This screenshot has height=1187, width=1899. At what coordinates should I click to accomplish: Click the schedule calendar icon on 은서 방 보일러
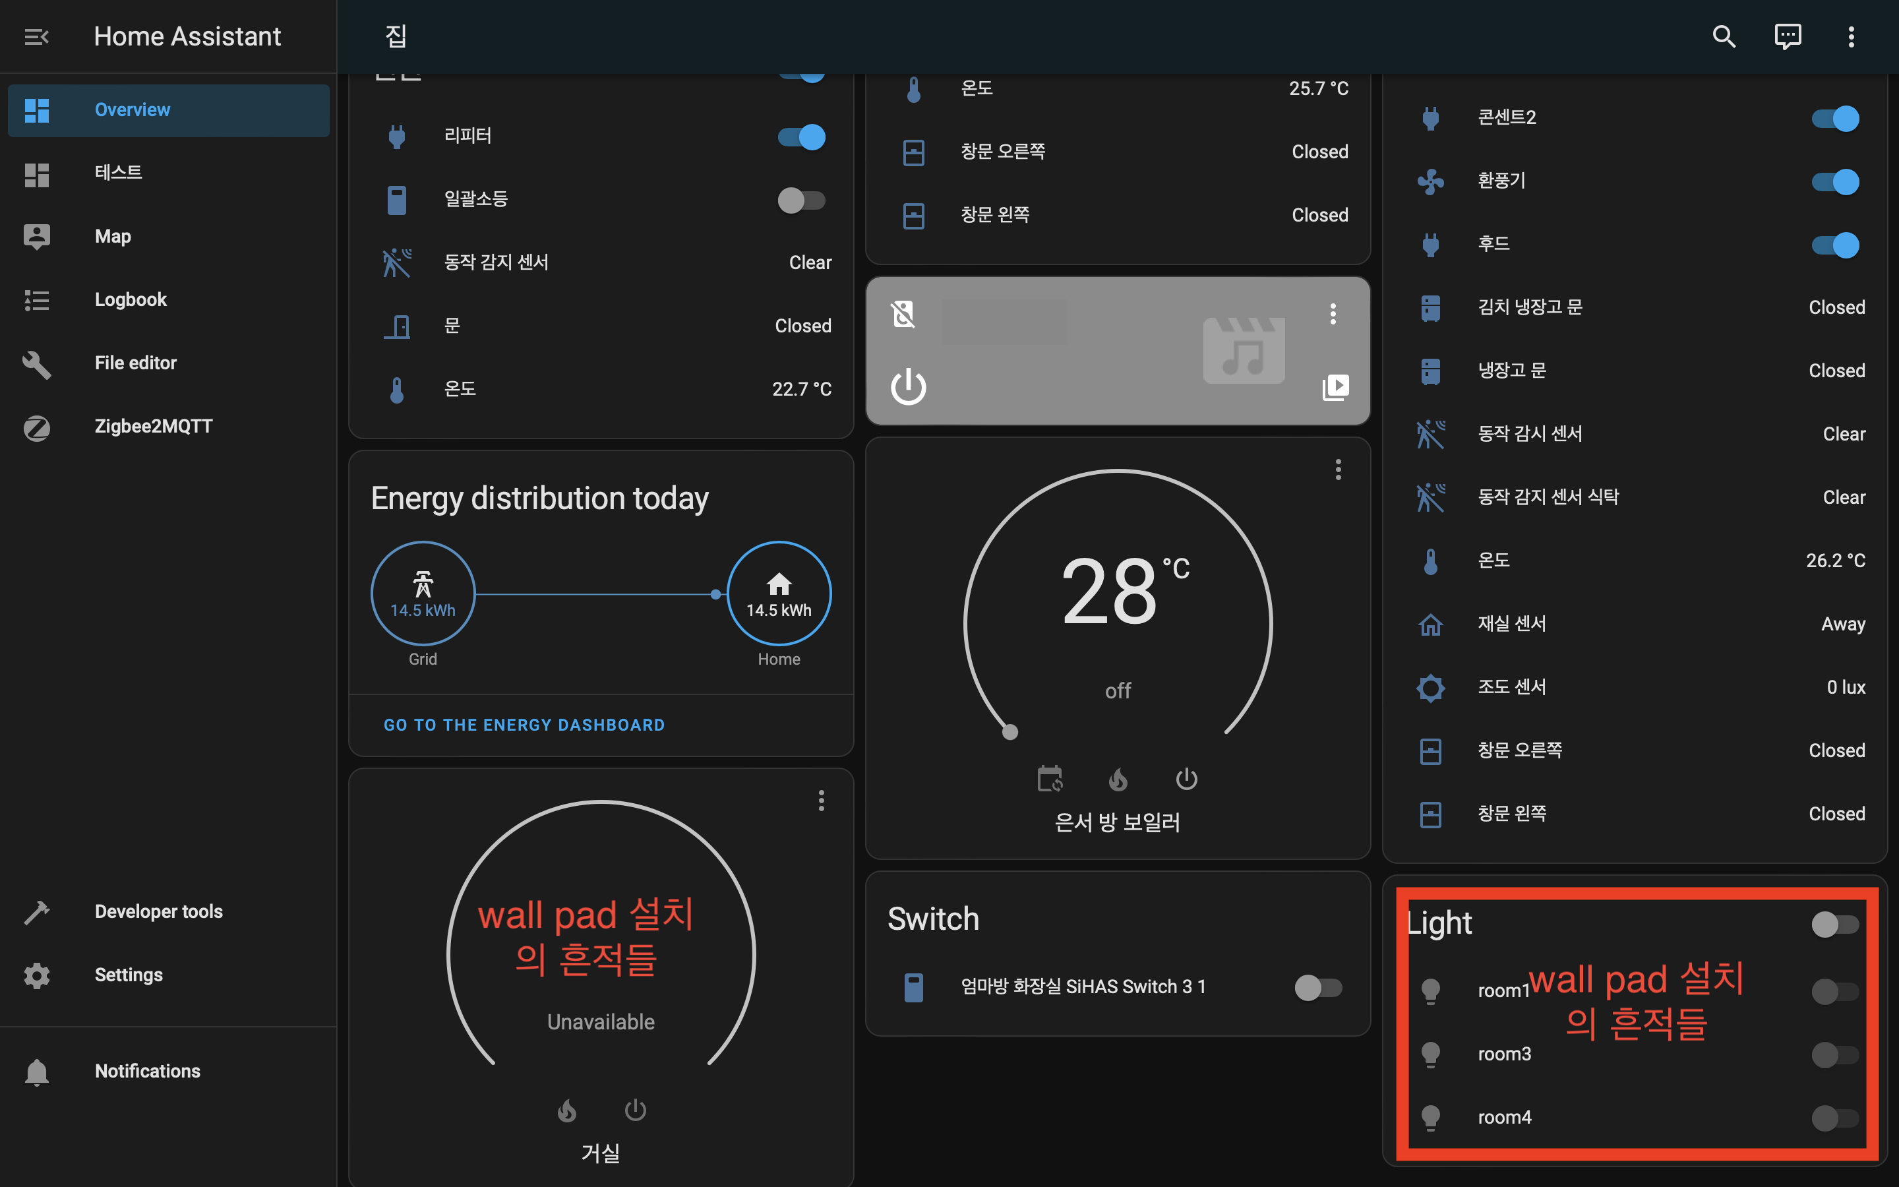pyautogui.click(x=1050, y=779)
